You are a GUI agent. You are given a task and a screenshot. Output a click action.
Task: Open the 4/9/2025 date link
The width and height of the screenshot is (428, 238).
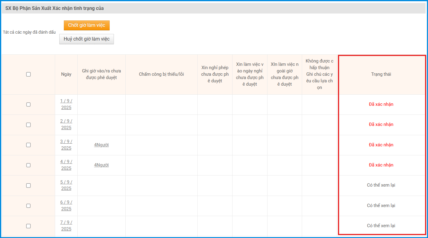point(66,165)
